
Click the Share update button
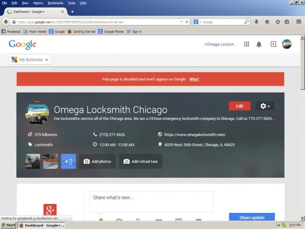click(x=252, y=217)
